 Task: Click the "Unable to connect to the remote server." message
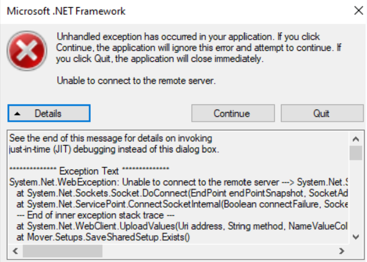pos(136,81)
